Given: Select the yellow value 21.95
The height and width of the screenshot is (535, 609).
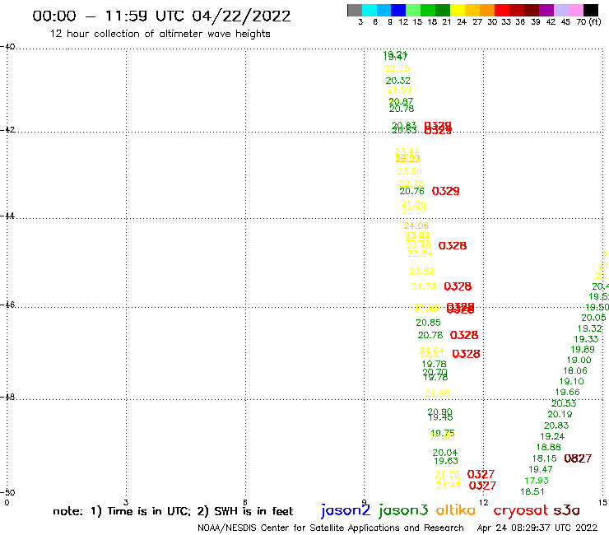Looking at the screenshot, I should coord(437,393).
